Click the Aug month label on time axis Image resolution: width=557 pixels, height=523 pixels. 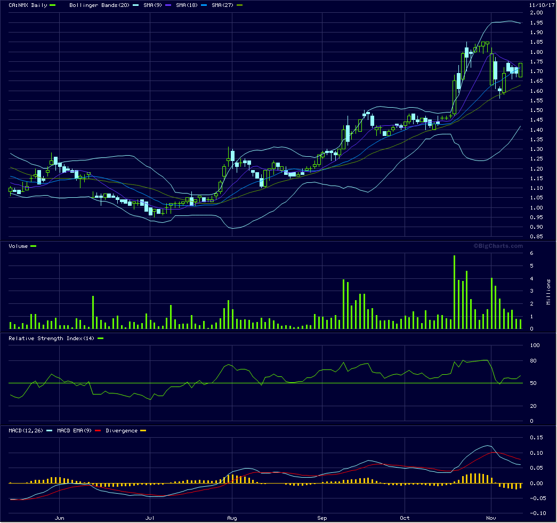point(232,518)
